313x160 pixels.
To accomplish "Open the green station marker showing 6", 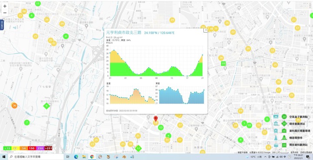I will click(32, 16).
